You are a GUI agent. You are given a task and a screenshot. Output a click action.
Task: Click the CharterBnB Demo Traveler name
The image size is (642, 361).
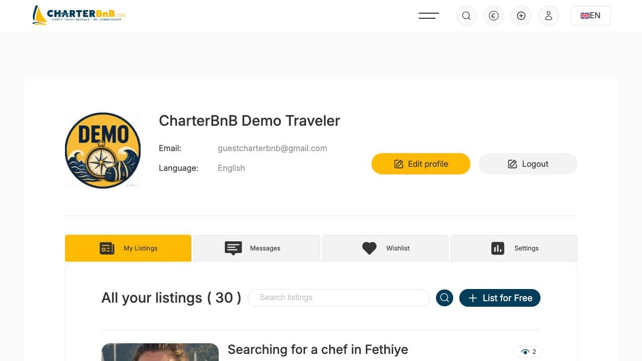(x=249, y=121)
